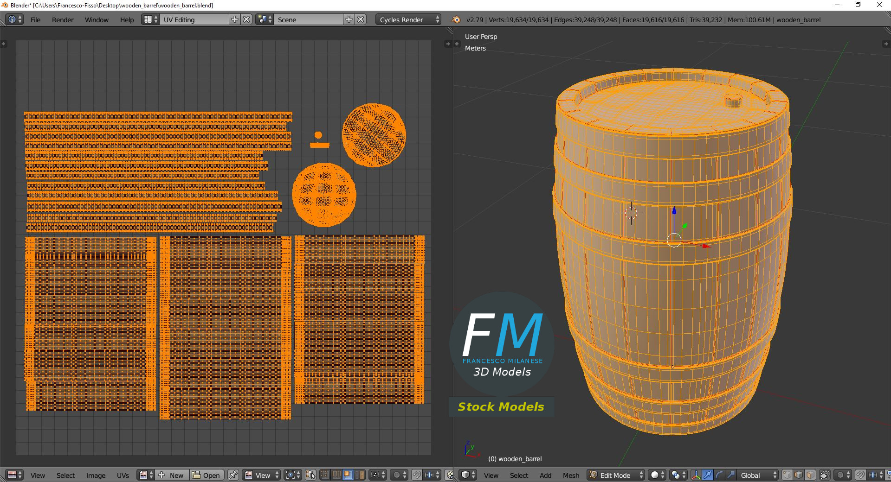
Task: Add a new screen layout with plus
Action: pos(235,19)
